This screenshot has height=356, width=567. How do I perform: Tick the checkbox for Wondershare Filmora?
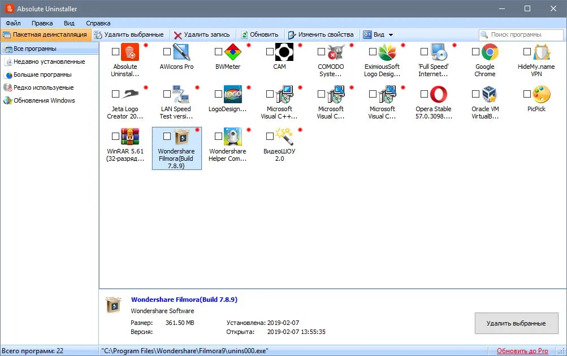point(167,136)
